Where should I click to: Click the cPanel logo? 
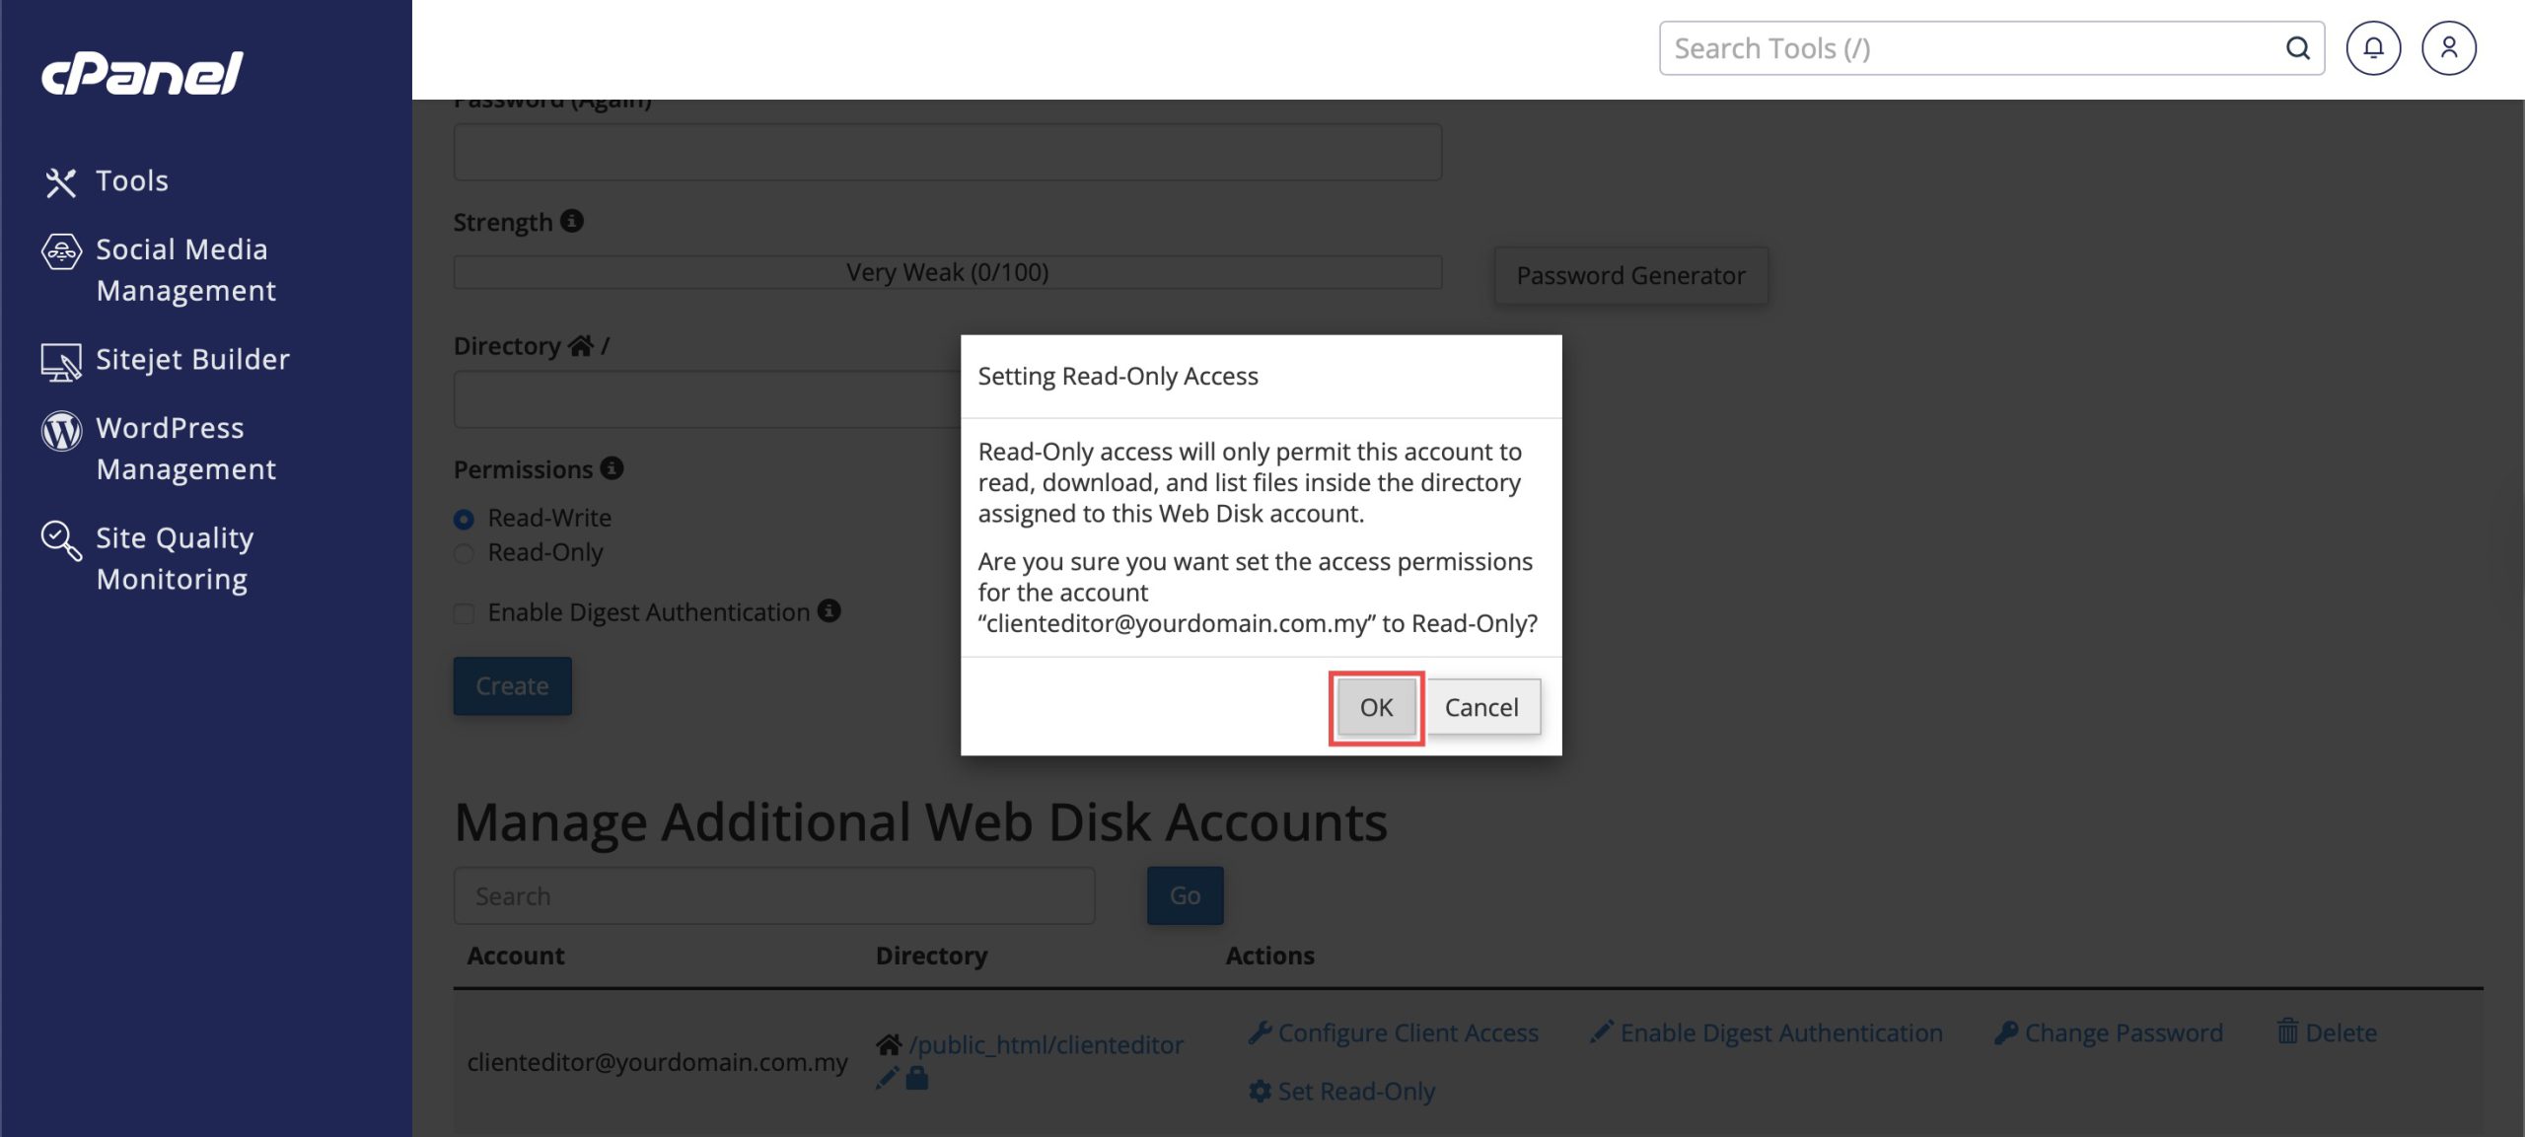[x=142, y=74]
